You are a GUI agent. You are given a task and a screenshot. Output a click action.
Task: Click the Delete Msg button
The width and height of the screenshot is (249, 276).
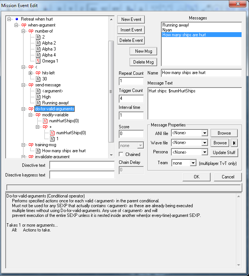click(143, 62)
